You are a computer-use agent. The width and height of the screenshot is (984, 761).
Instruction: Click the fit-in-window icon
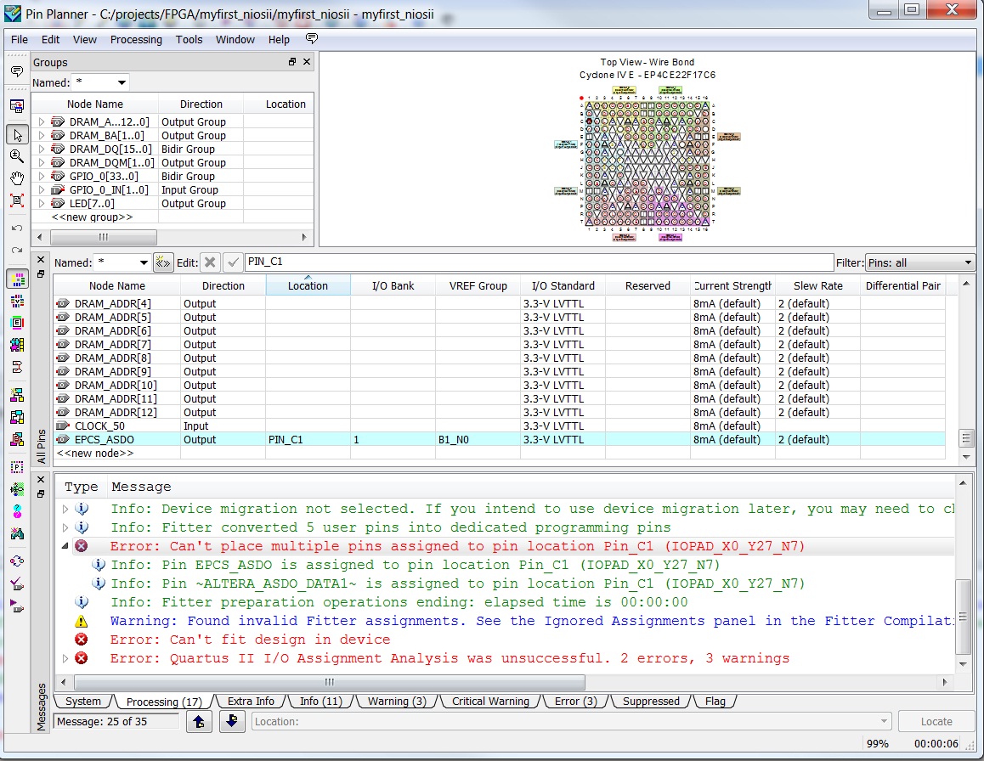pos(16,200)
